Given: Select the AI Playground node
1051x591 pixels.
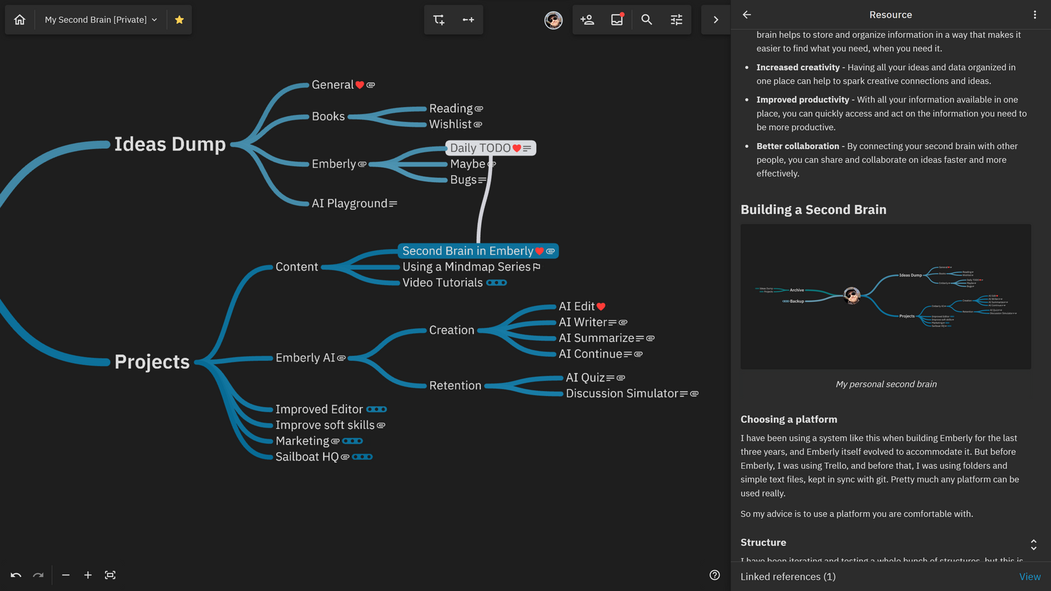Looking at the screenshot, I should coord(349,204).
